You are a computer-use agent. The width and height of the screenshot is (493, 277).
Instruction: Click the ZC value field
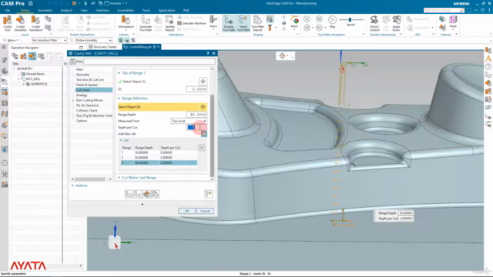[x=196, y=89]
